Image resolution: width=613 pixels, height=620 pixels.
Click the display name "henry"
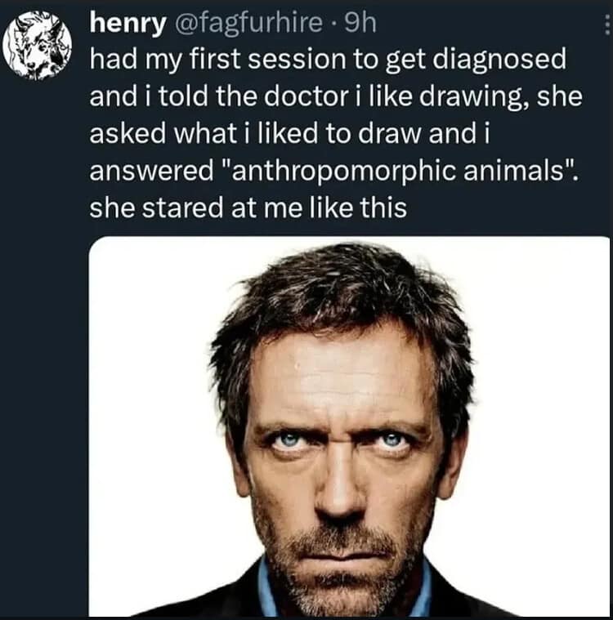coord(126,25)
